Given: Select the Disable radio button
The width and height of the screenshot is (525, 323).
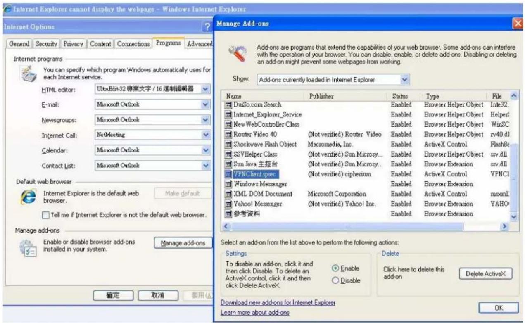Looking at the screenshot, I should click(x=335, y=280).
